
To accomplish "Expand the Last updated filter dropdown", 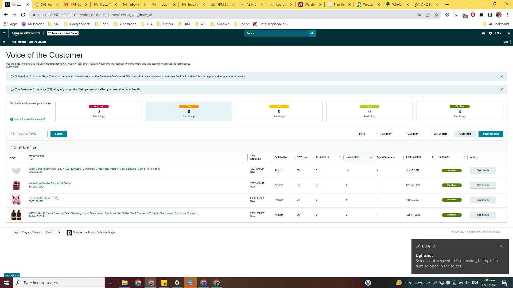I will (439, 134).
